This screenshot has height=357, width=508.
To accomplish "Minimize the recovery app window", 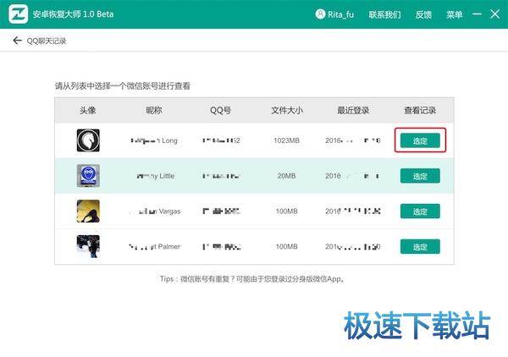I will click(477, 14).
